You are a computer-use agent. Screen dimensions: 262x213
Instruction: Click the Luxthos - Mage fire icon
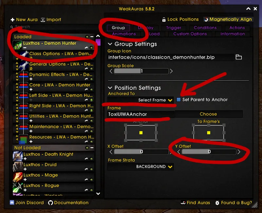point(18,177)
